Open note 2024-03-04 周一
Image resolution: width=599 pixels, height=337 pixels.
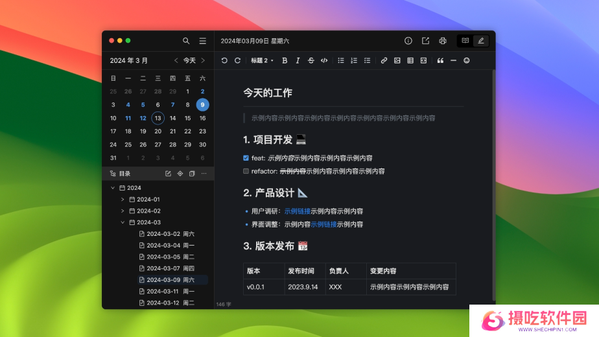(167, 246)
